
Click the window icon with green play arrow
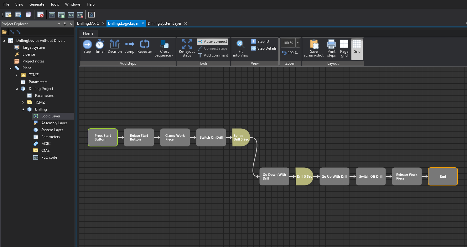[61, 14]
